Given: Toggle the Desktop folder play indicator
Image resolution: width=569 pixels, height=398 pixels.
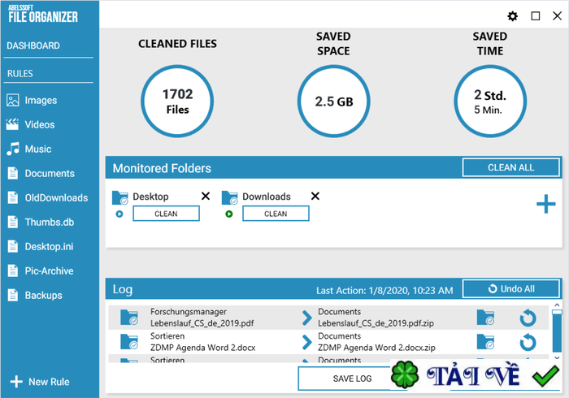Looking at the screenshot, I should click(x=119, y=214).
